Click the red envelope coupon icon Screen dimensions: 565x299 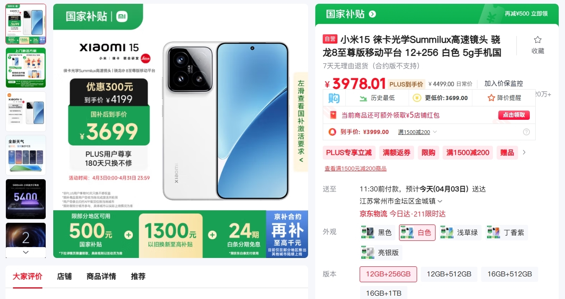tap(333, 115)
